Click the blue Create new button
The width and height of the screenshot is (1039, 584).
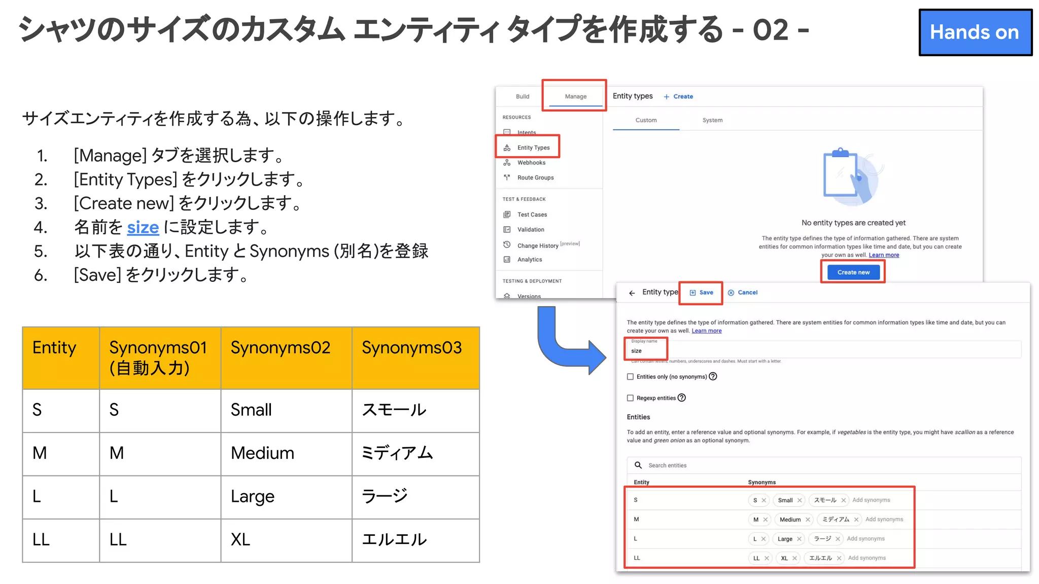[853, 272]
